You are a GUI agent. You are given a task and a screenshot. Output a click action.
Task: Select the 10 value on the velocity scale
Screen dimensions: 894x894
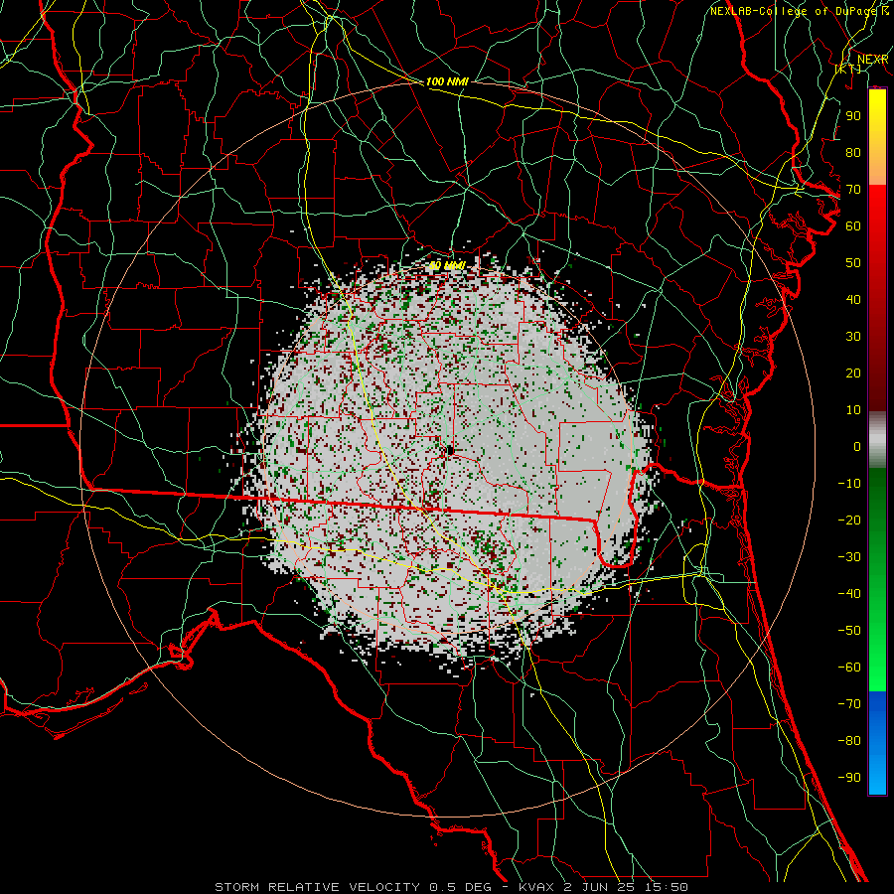click(x=853, y=410)
